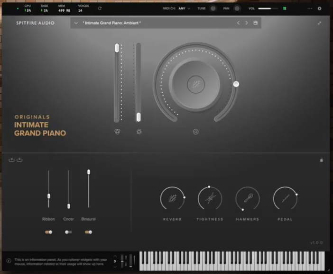Click the Binaural fader handle
This screenshot has width=333, height=274.
pyautogui.click(x=89, y=172)
